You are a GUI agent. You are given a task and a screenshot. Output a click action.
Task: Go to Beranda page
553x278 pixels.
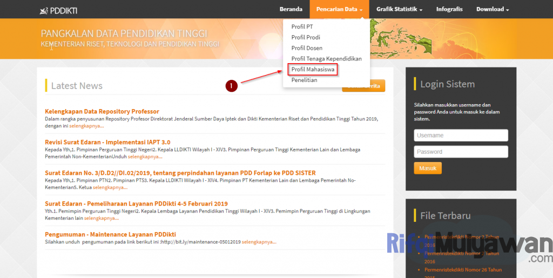click(291, 9)
